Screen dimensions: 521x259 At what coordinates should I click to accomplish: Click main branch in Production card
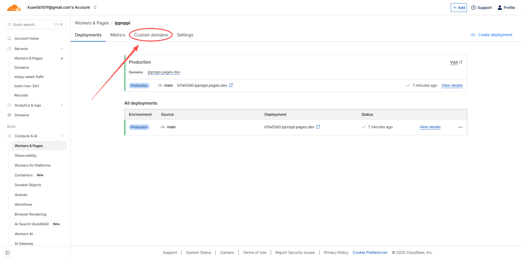tap(169, 85)
